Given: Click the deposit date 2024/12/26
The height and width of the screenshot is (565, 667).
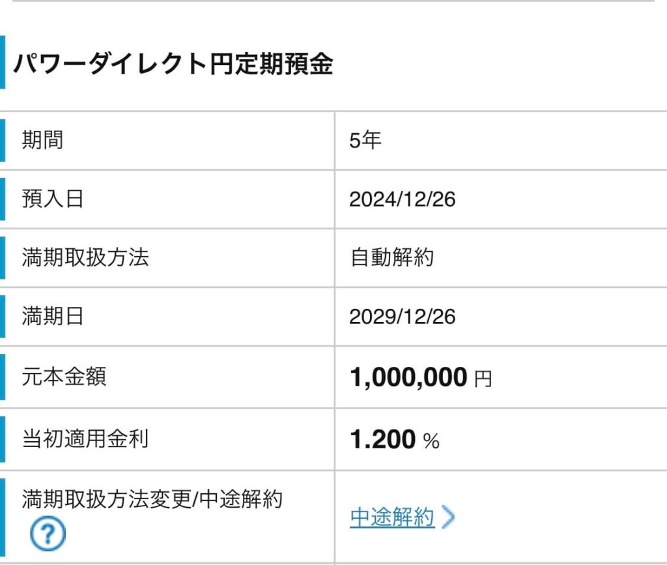Looking at the screenshot, I should click(402, 199).
